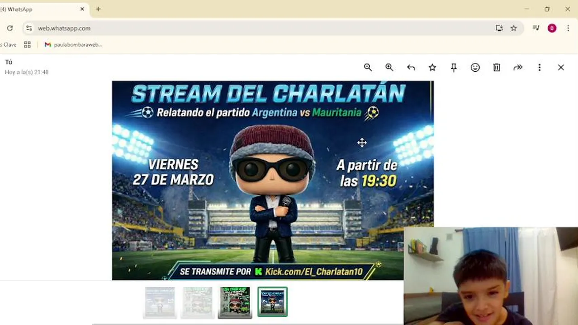Restore down the Chrome window
578x325 pixels.
[x=547, y=9]
